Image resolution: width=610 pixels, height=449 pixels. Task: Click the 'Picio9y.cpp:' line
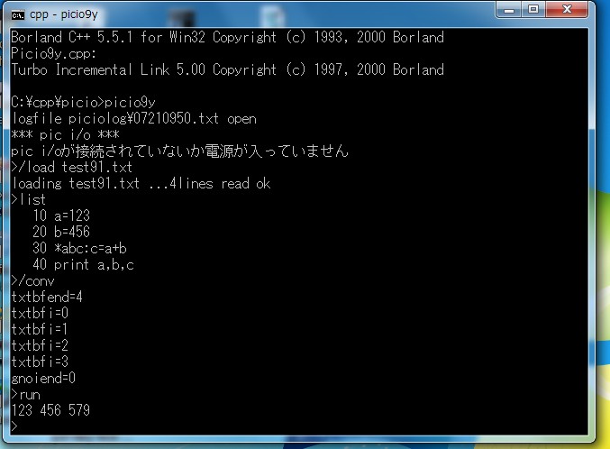click(x=54, y=53)
